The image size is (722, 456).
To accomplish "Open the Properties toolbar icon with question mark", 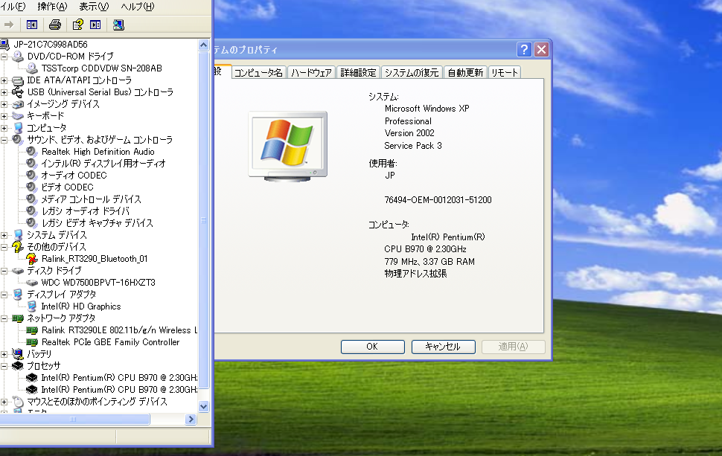I will pos(78,25).
